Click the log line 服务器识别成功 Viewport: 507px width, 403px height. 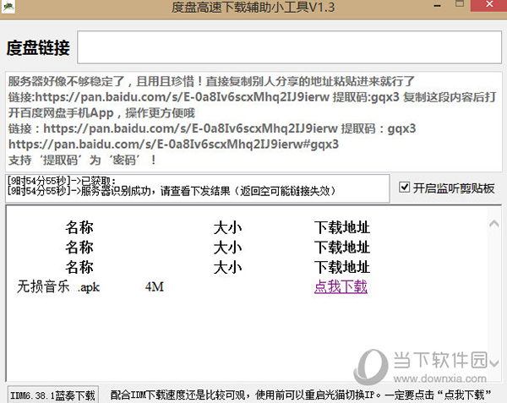[172, 191]
